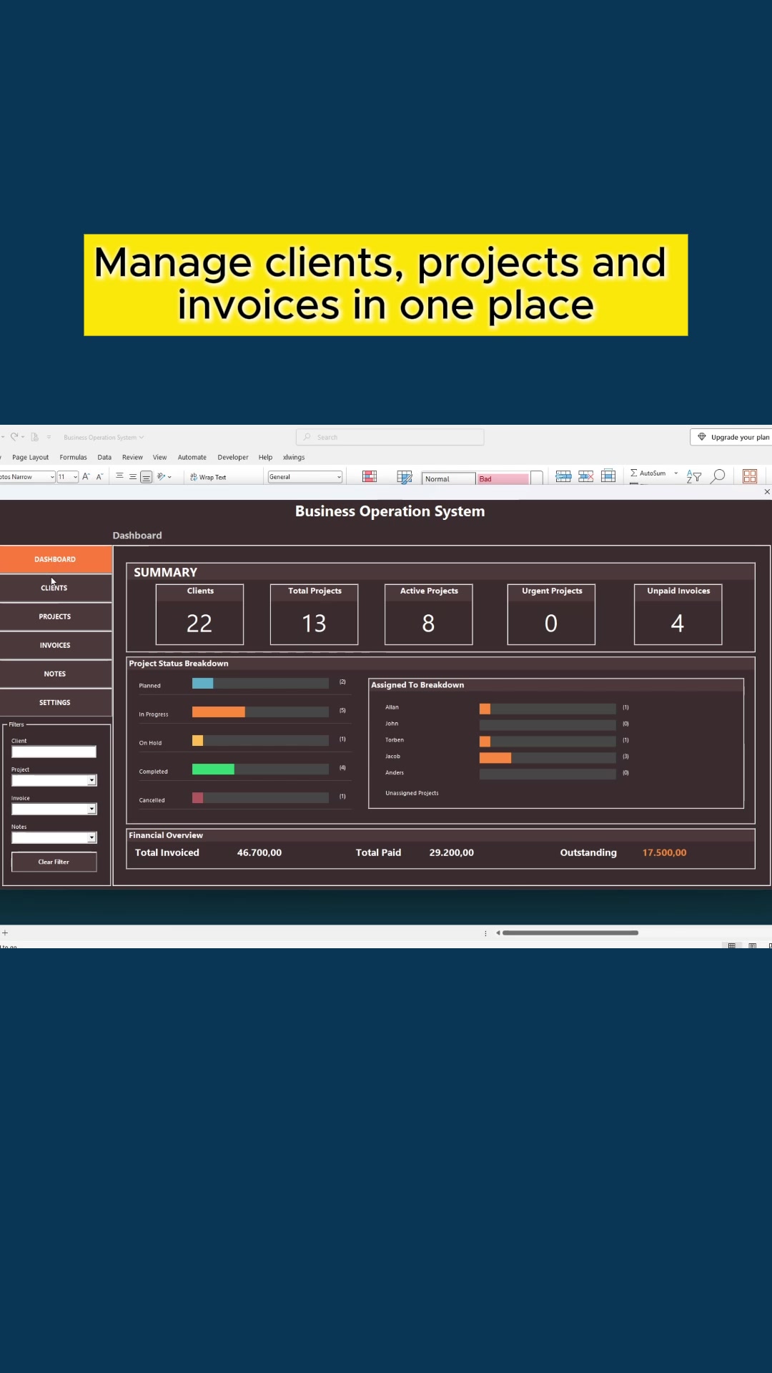Click the Outstanding value 17.500,00

[x=664, y=852]
